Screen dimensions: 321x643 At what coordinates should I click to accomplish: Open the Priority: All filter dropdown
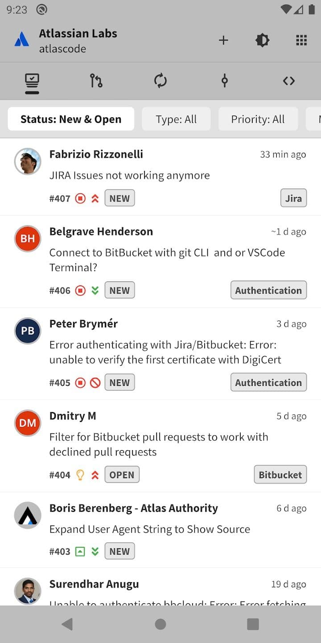point(258,119)
